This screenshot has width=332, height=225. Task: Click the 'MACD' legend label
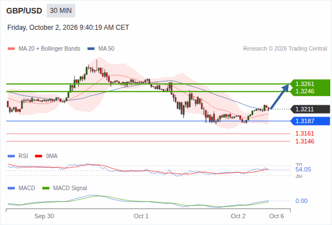(26, 188)
